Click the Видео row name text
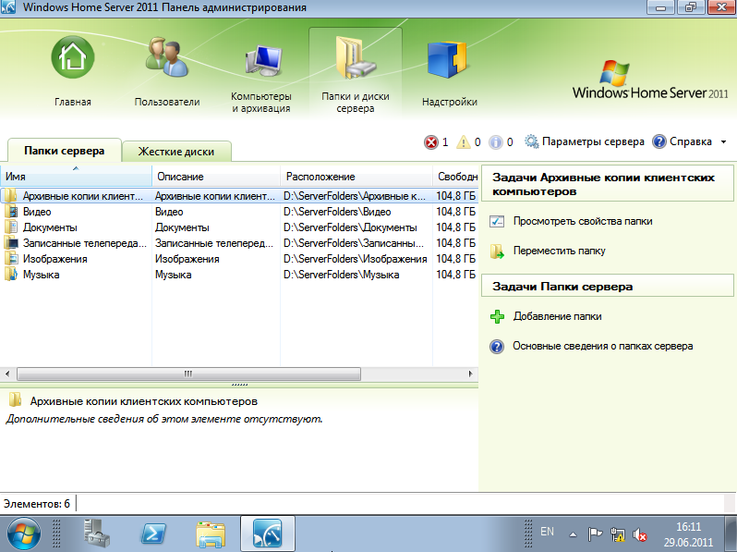 tap(37, 212)
